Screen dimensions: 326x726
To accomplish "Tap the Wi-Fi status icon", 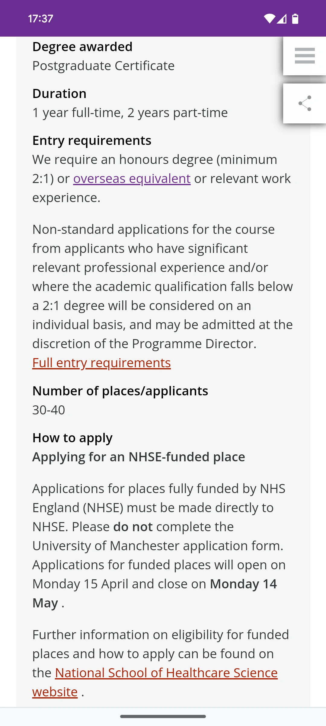I will pos(269,19).
